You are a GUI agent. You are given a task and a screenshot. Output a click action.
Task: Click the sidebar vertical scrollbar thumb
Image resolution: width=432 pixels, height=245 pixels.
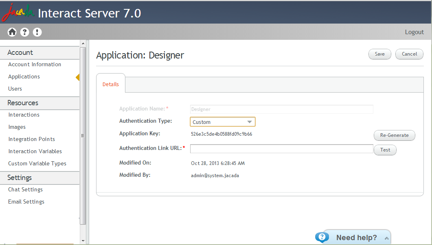pos(83,136)
